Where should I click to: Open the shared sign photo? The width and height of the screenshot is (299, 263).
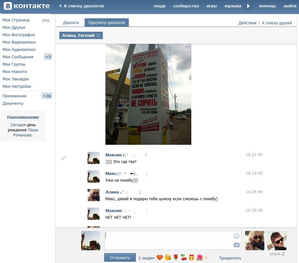click(x=148, y=94)
